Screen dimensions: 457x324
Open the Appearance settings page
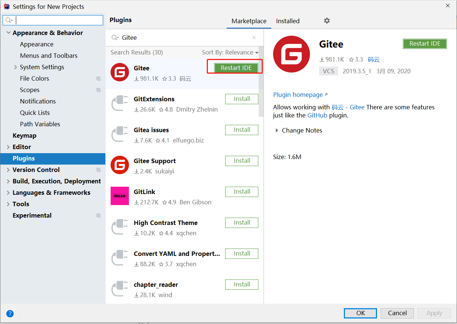tap(36, 44)
